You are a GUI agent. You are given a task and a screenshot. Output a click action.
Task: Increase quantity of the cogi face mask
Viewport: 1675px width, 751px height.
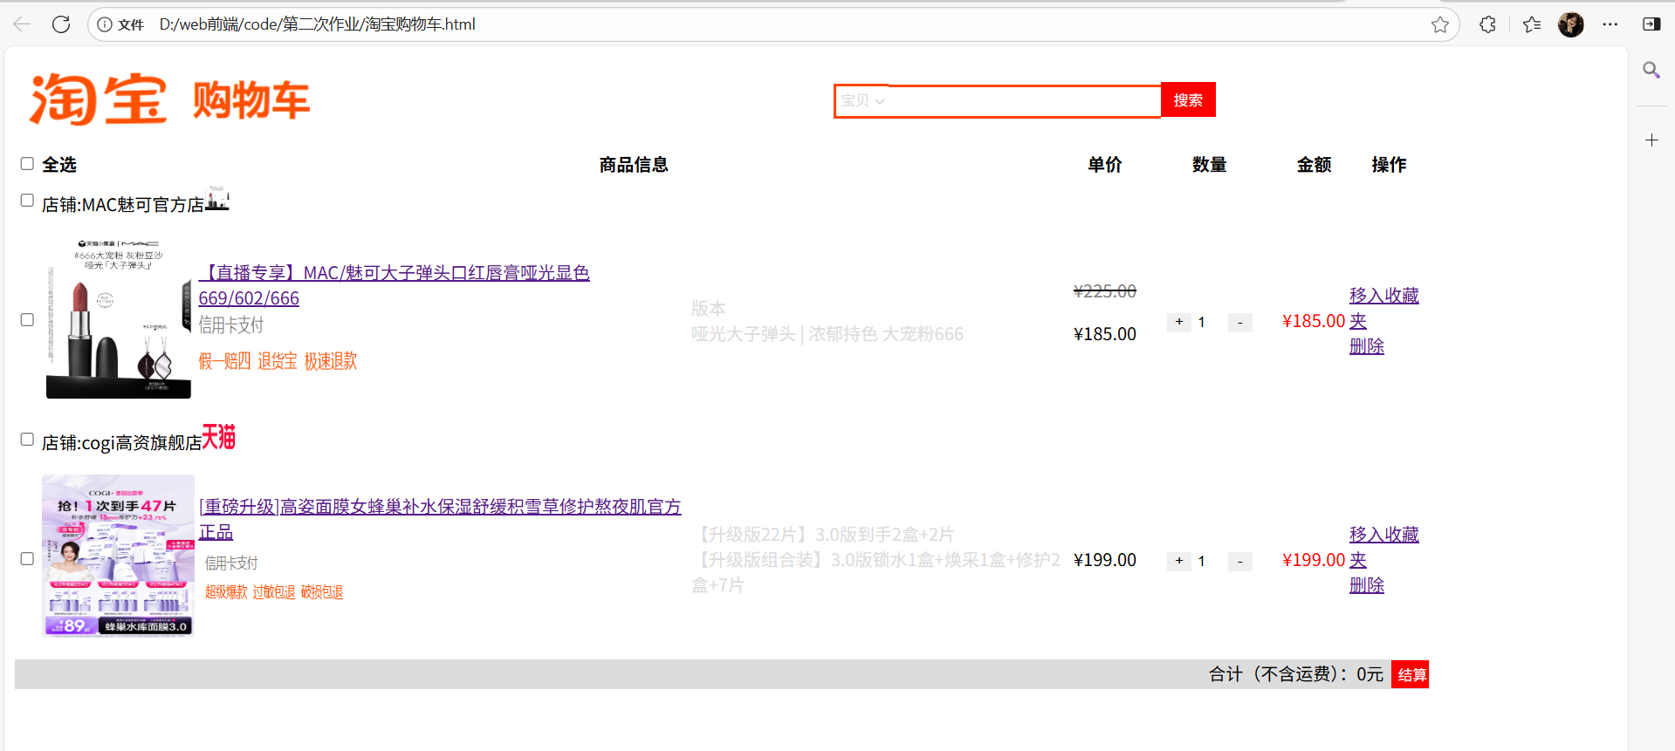click(x=1179, y=561)
